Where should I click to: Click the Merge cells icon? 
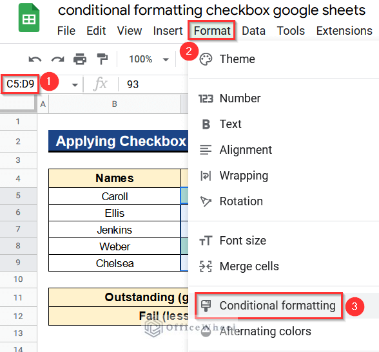tap(206, 266)
